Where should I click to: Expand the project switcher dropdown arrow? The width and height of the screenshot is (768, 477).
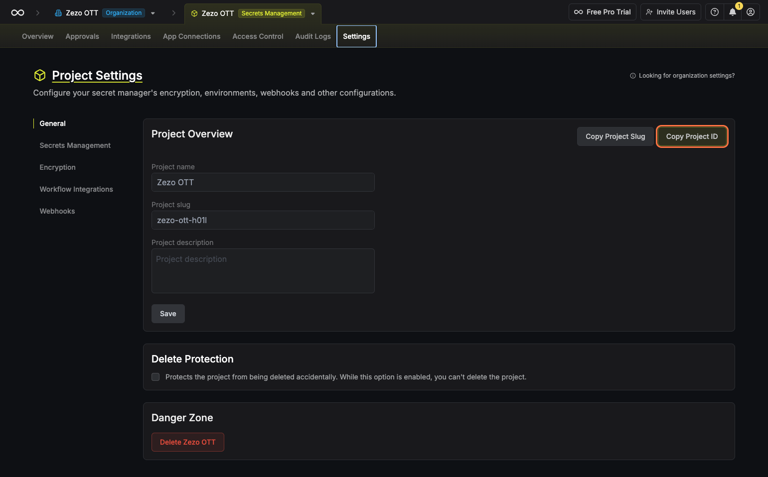[313, 14]
